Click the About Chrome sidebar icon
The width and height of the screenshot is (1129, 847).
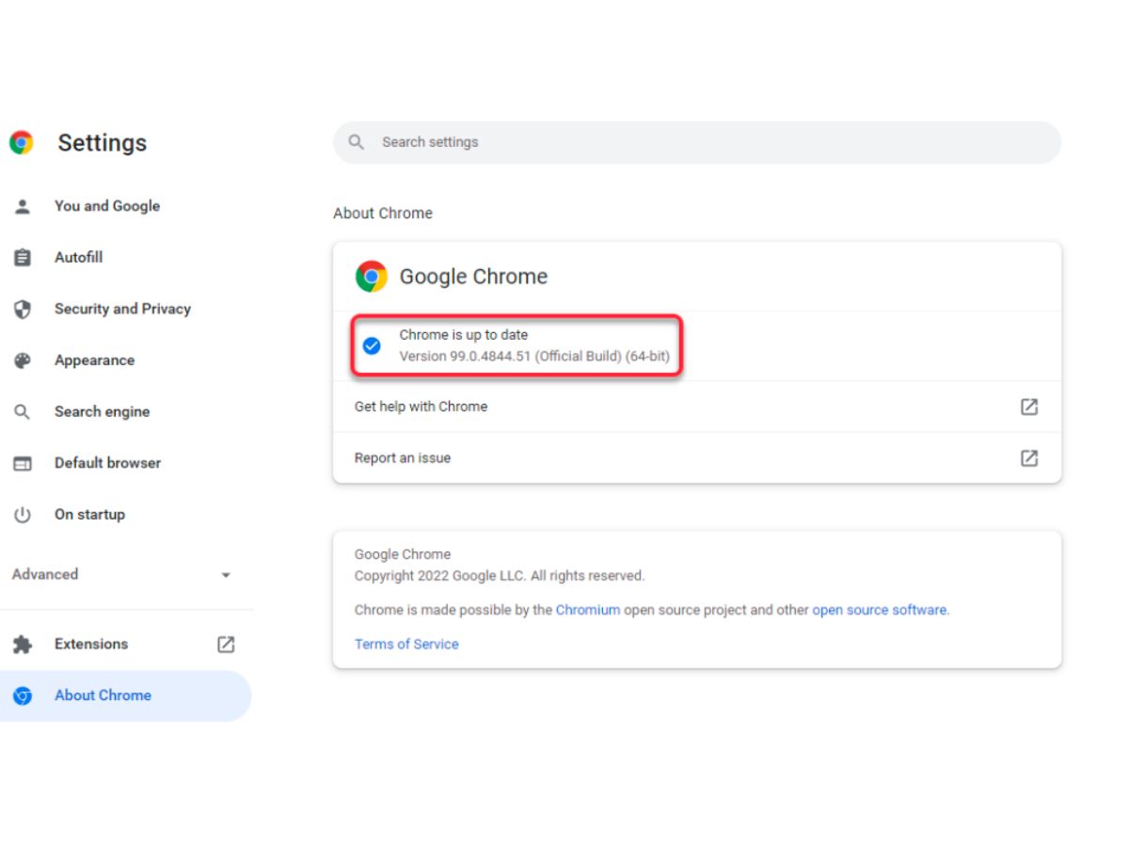click(x=23, y=695)
